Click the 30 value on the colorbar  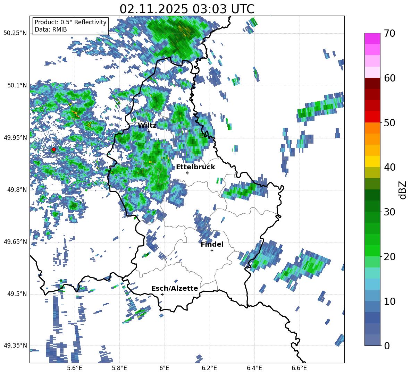389,212
